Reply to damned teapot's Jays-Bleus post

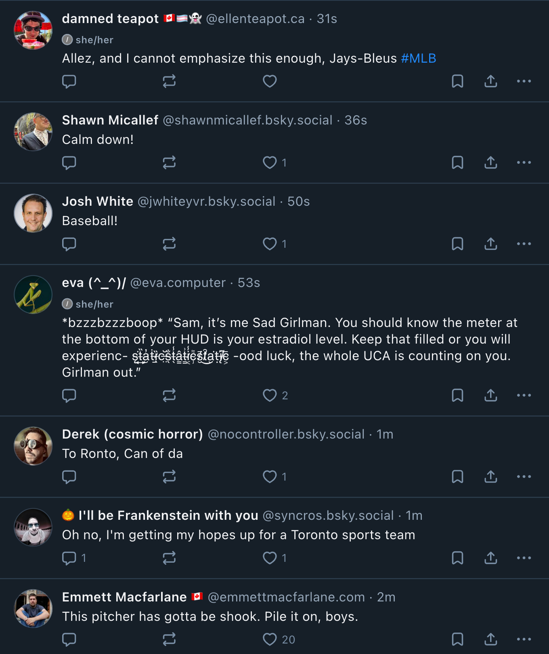pyautogui.click(x=69, y=81)
